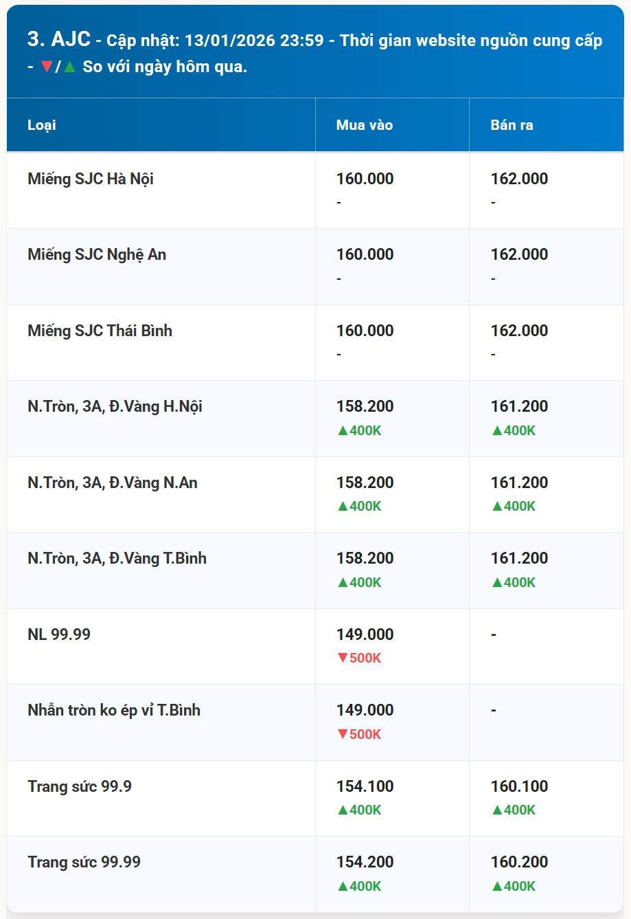Click 161.200 sell price in Đ.Vàng T.Bình row

click(x=520, y=558)
